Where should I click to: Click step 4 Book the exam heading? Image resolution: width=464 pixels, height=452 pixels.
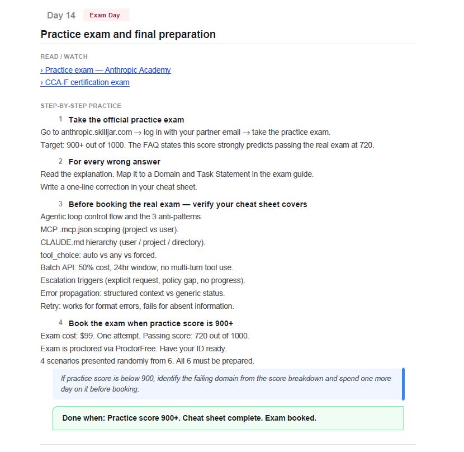151,323
